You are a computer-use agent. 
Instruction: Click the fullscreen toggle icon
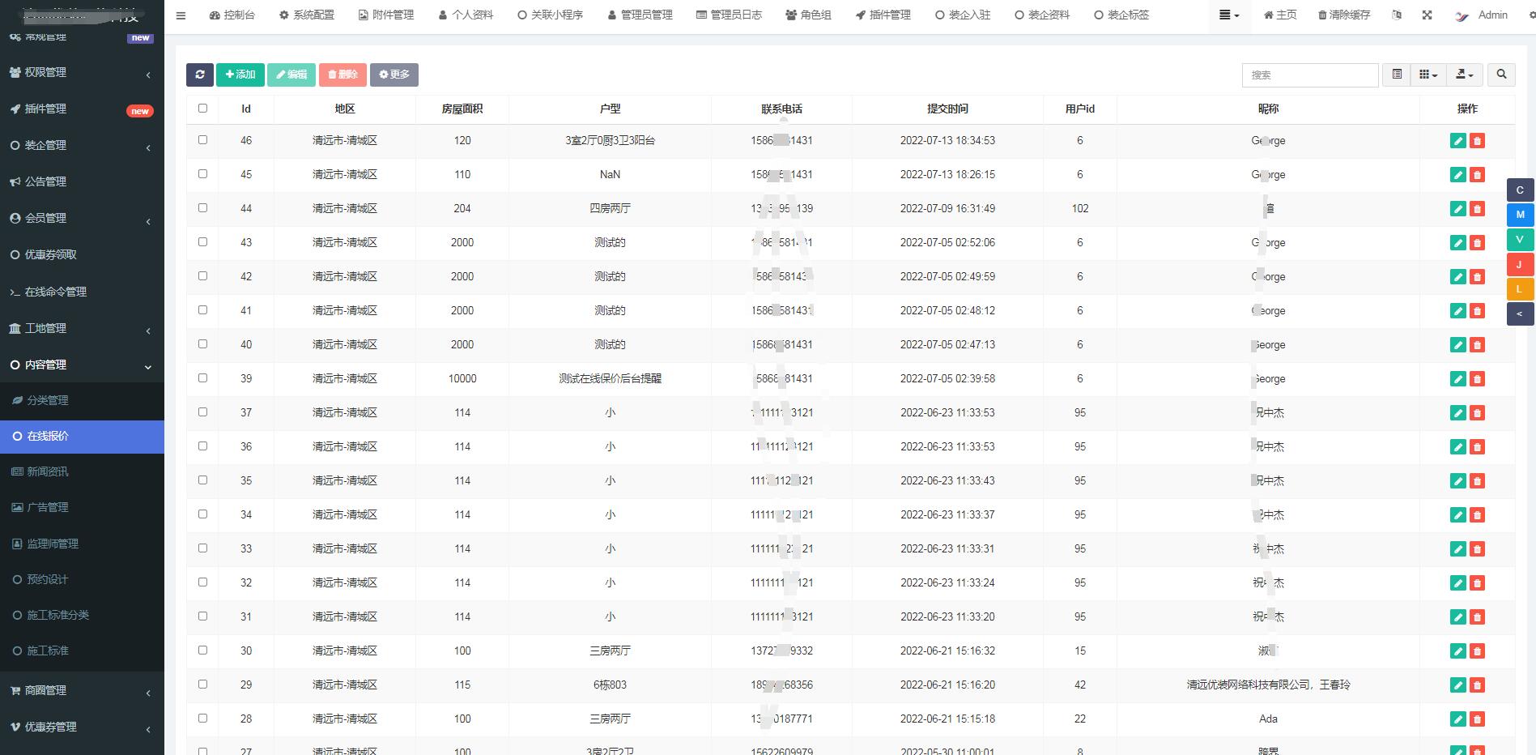tap(1427, 15)
